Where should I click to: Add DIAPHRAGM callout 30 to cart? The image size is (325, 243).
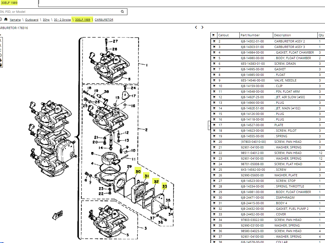click(x=214, y=198)
